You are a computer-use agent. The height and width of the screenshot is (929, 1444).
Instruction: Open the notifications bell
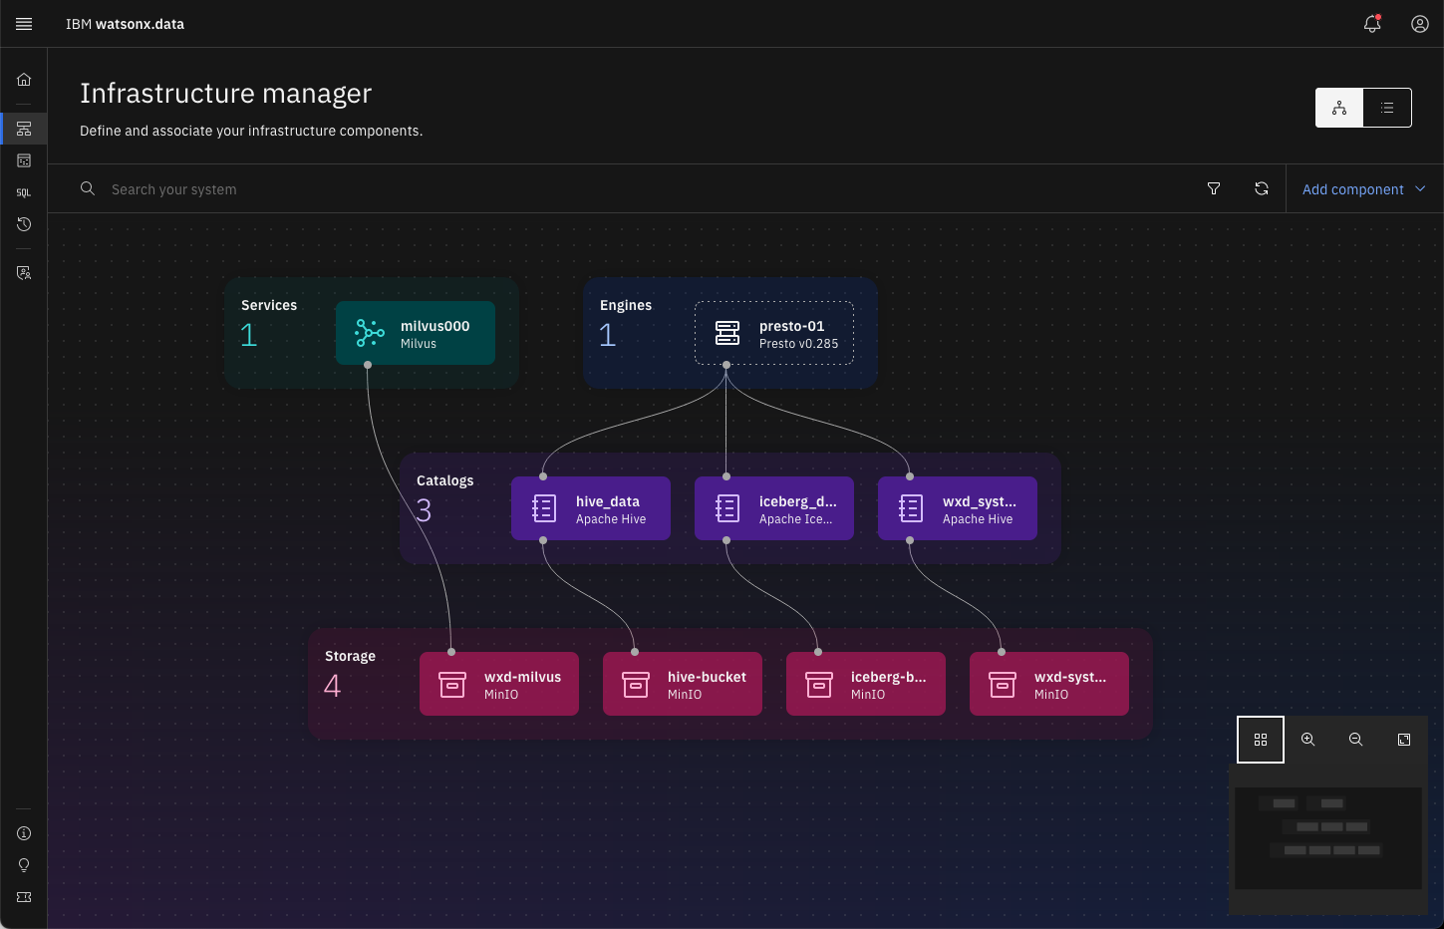1372,24
